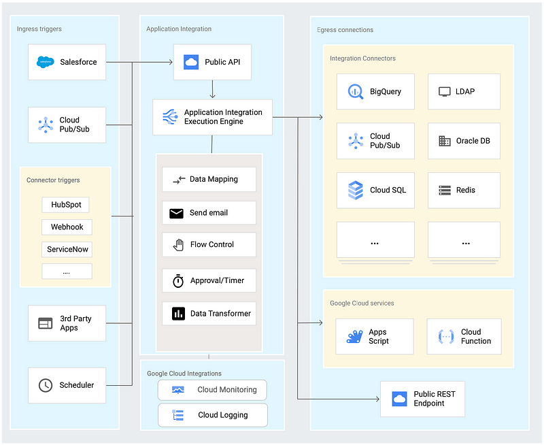Open the HubSpot connector trigger box
Image resolution: width=544 pixels, height=445 pixels.
(66, 204)
